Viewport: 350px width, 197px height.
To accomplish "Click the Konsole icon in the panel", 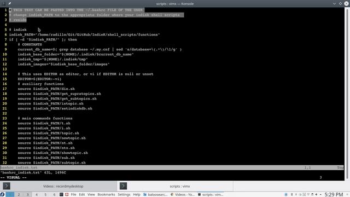I will [x=61, y=195].
